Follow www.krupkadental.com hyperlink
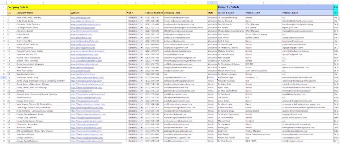 click(81, 34)
